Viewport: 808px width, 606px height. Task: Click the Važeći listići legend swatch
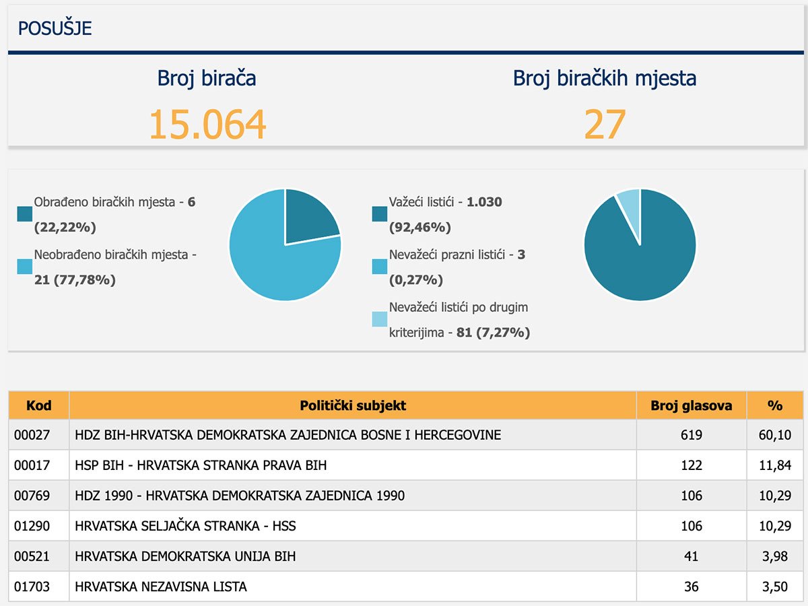coord(380,214)
